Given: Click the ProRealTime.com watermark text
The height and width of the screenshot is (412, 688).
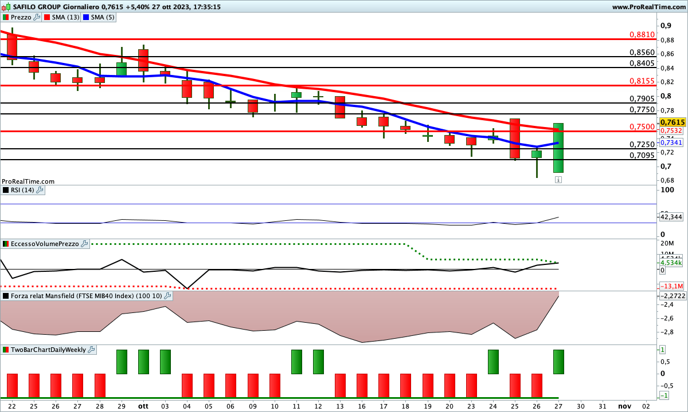Looking at the screenshot, I should point(28,181).
